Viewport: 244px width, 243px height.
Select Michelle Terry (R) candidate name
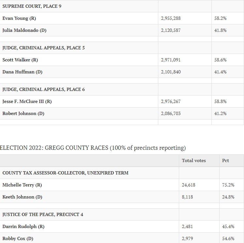click(22, 185)
